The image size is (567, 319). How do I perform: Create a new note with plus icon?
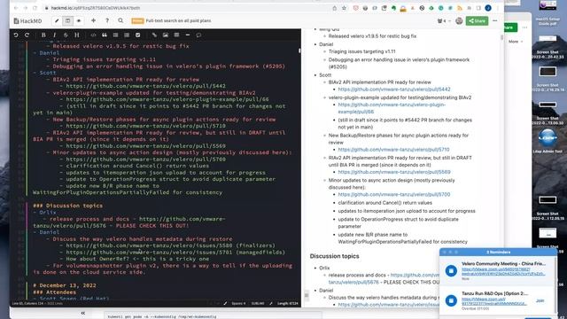(93, 20)
